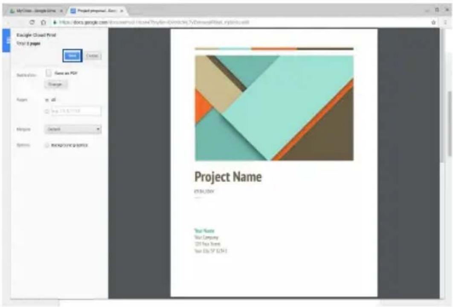The height and width of the screenshot is (307, 453).
Task: Click the blue Docs icon at left edge
Action: tap(6, 40)
